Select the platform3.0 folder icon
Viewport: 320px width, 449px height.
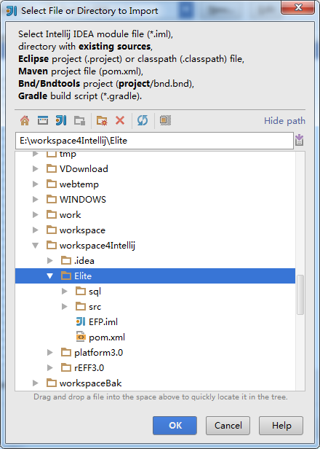pos(66,352)
